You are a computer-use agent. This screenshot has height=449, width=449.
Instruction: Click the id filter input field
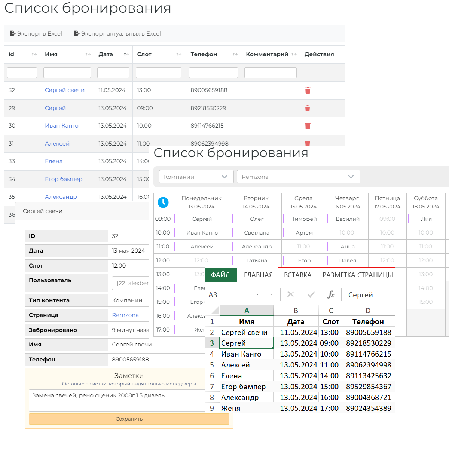point(22,73)
